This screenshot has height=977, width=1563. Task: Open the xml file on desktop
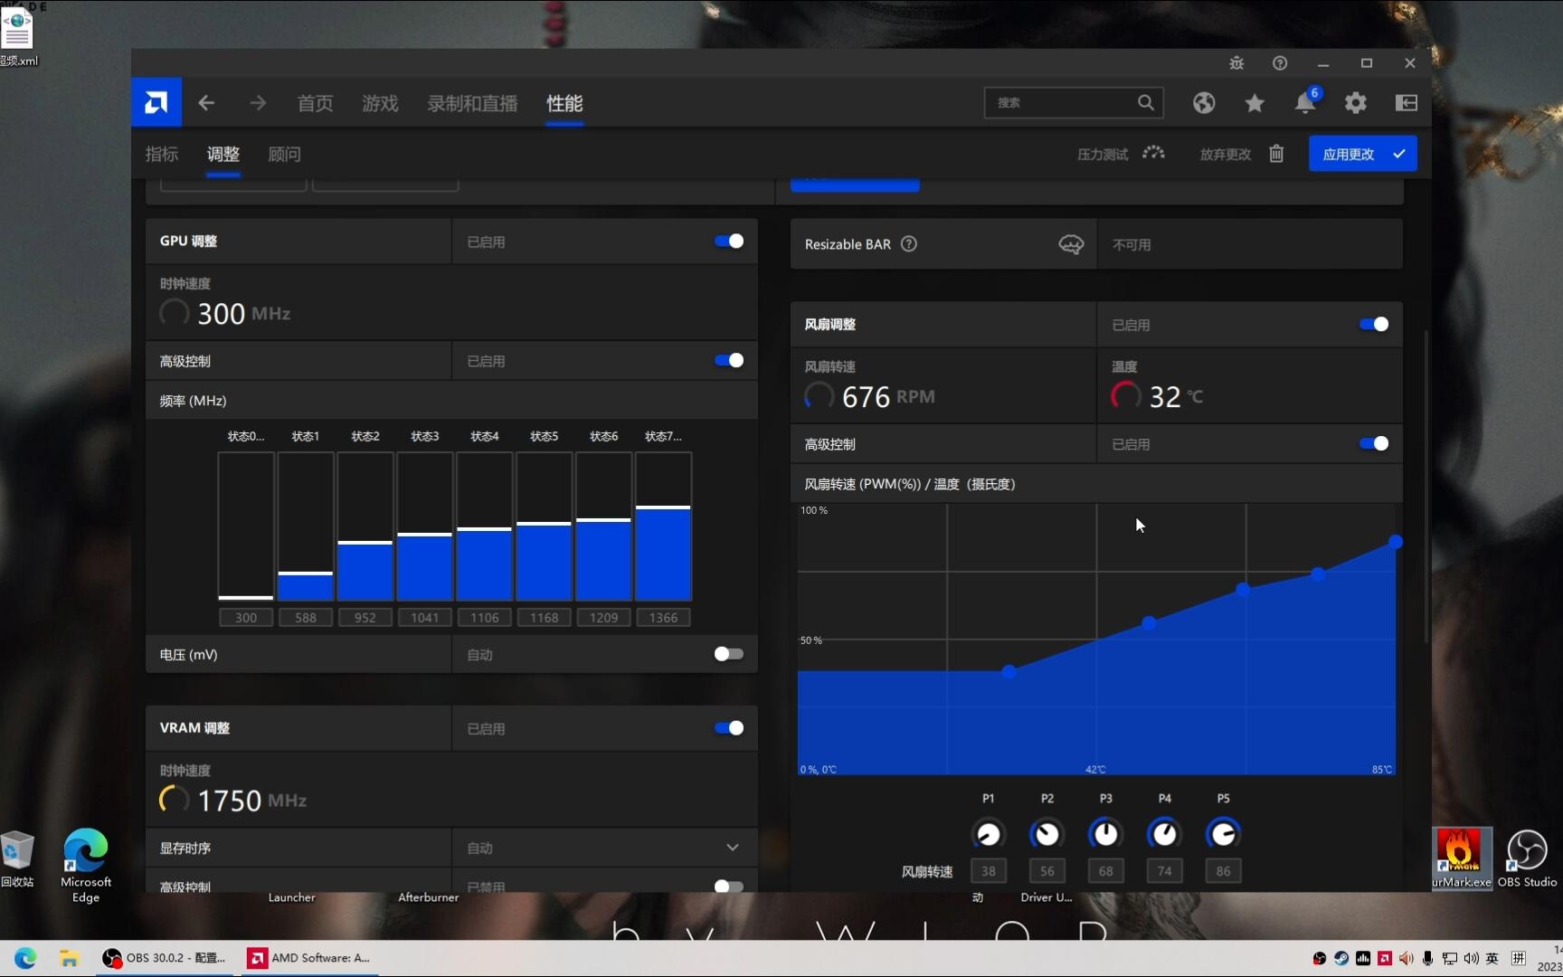pos(17,36)
